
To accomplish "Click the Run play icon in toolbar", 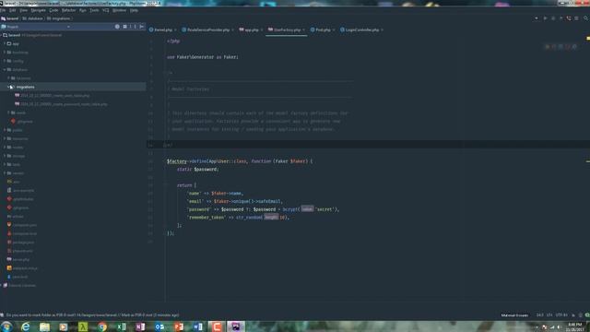I will [545, 18].
